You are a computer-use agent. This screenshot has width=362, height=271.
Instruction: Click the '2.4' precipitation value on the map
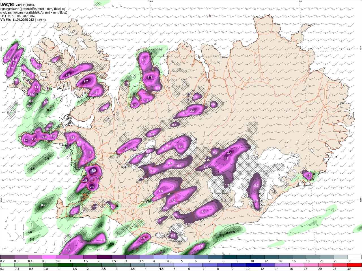pos(229,152)
